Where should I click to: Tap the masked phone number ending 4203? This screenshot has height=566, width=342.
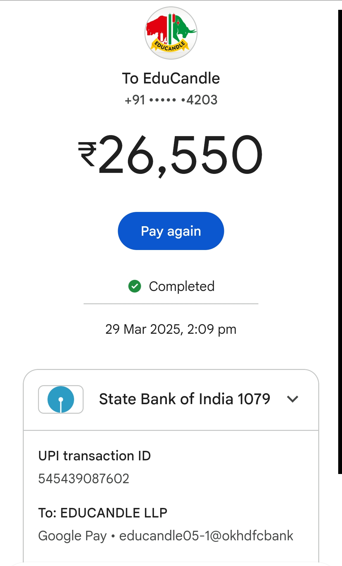pyautogui.click(x=171, y=100)
